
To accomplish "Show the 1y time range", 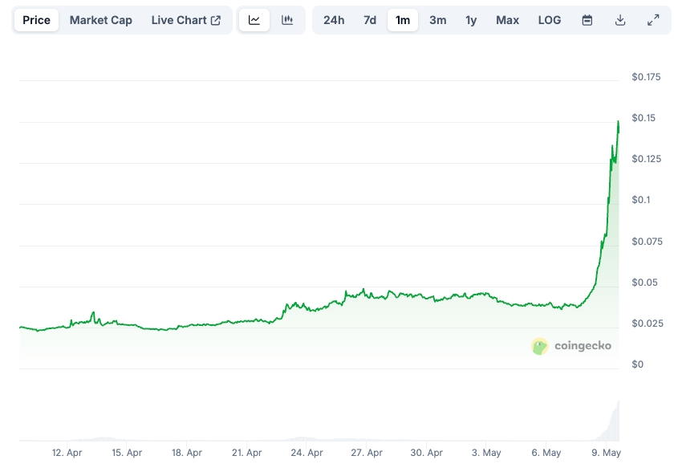I will [471, 20].
